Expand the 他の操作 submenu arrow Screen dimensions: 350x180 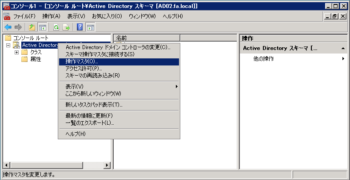pyautogui.click(x=343, y=59)
